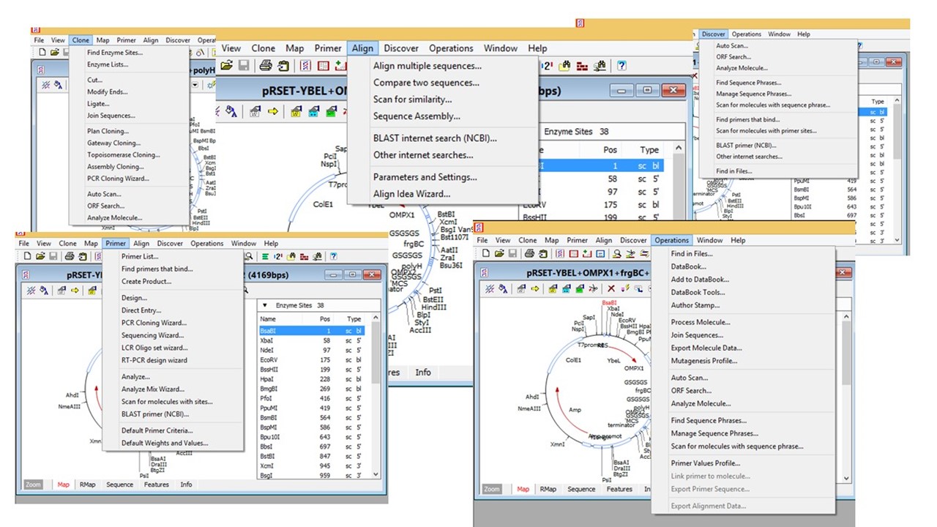937x527 pixels.
Task: Choose 'Sequence Assembly...' from Align menu
Action: [417, 116]
